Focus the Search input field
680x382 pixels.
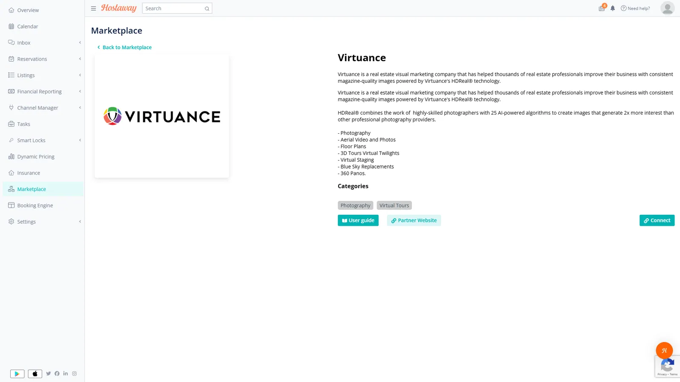[x=173, y=8]
